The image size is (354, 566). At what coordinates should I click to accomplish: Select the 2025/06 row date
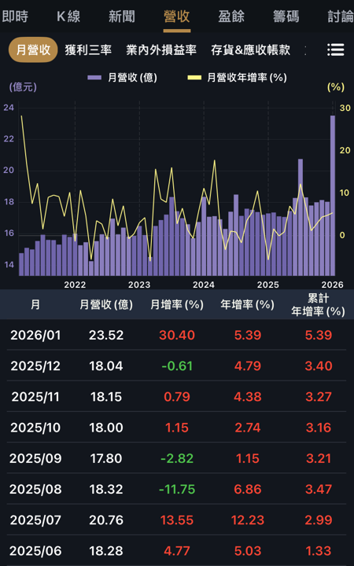tap(35, 551)
